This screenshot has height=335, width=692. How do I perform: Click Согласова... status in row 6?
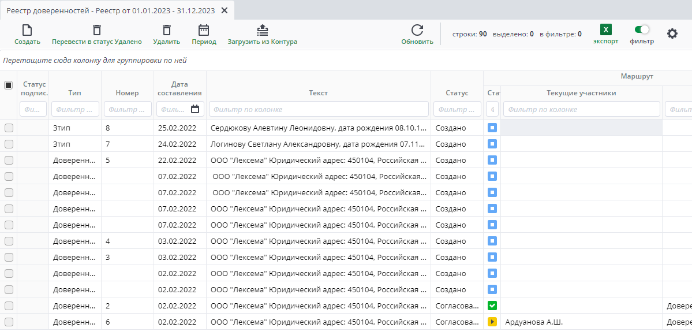coord(457,322)
